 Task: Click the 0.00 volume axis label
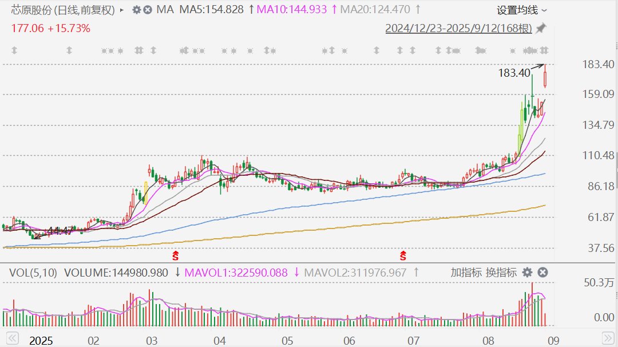[604, 317]
